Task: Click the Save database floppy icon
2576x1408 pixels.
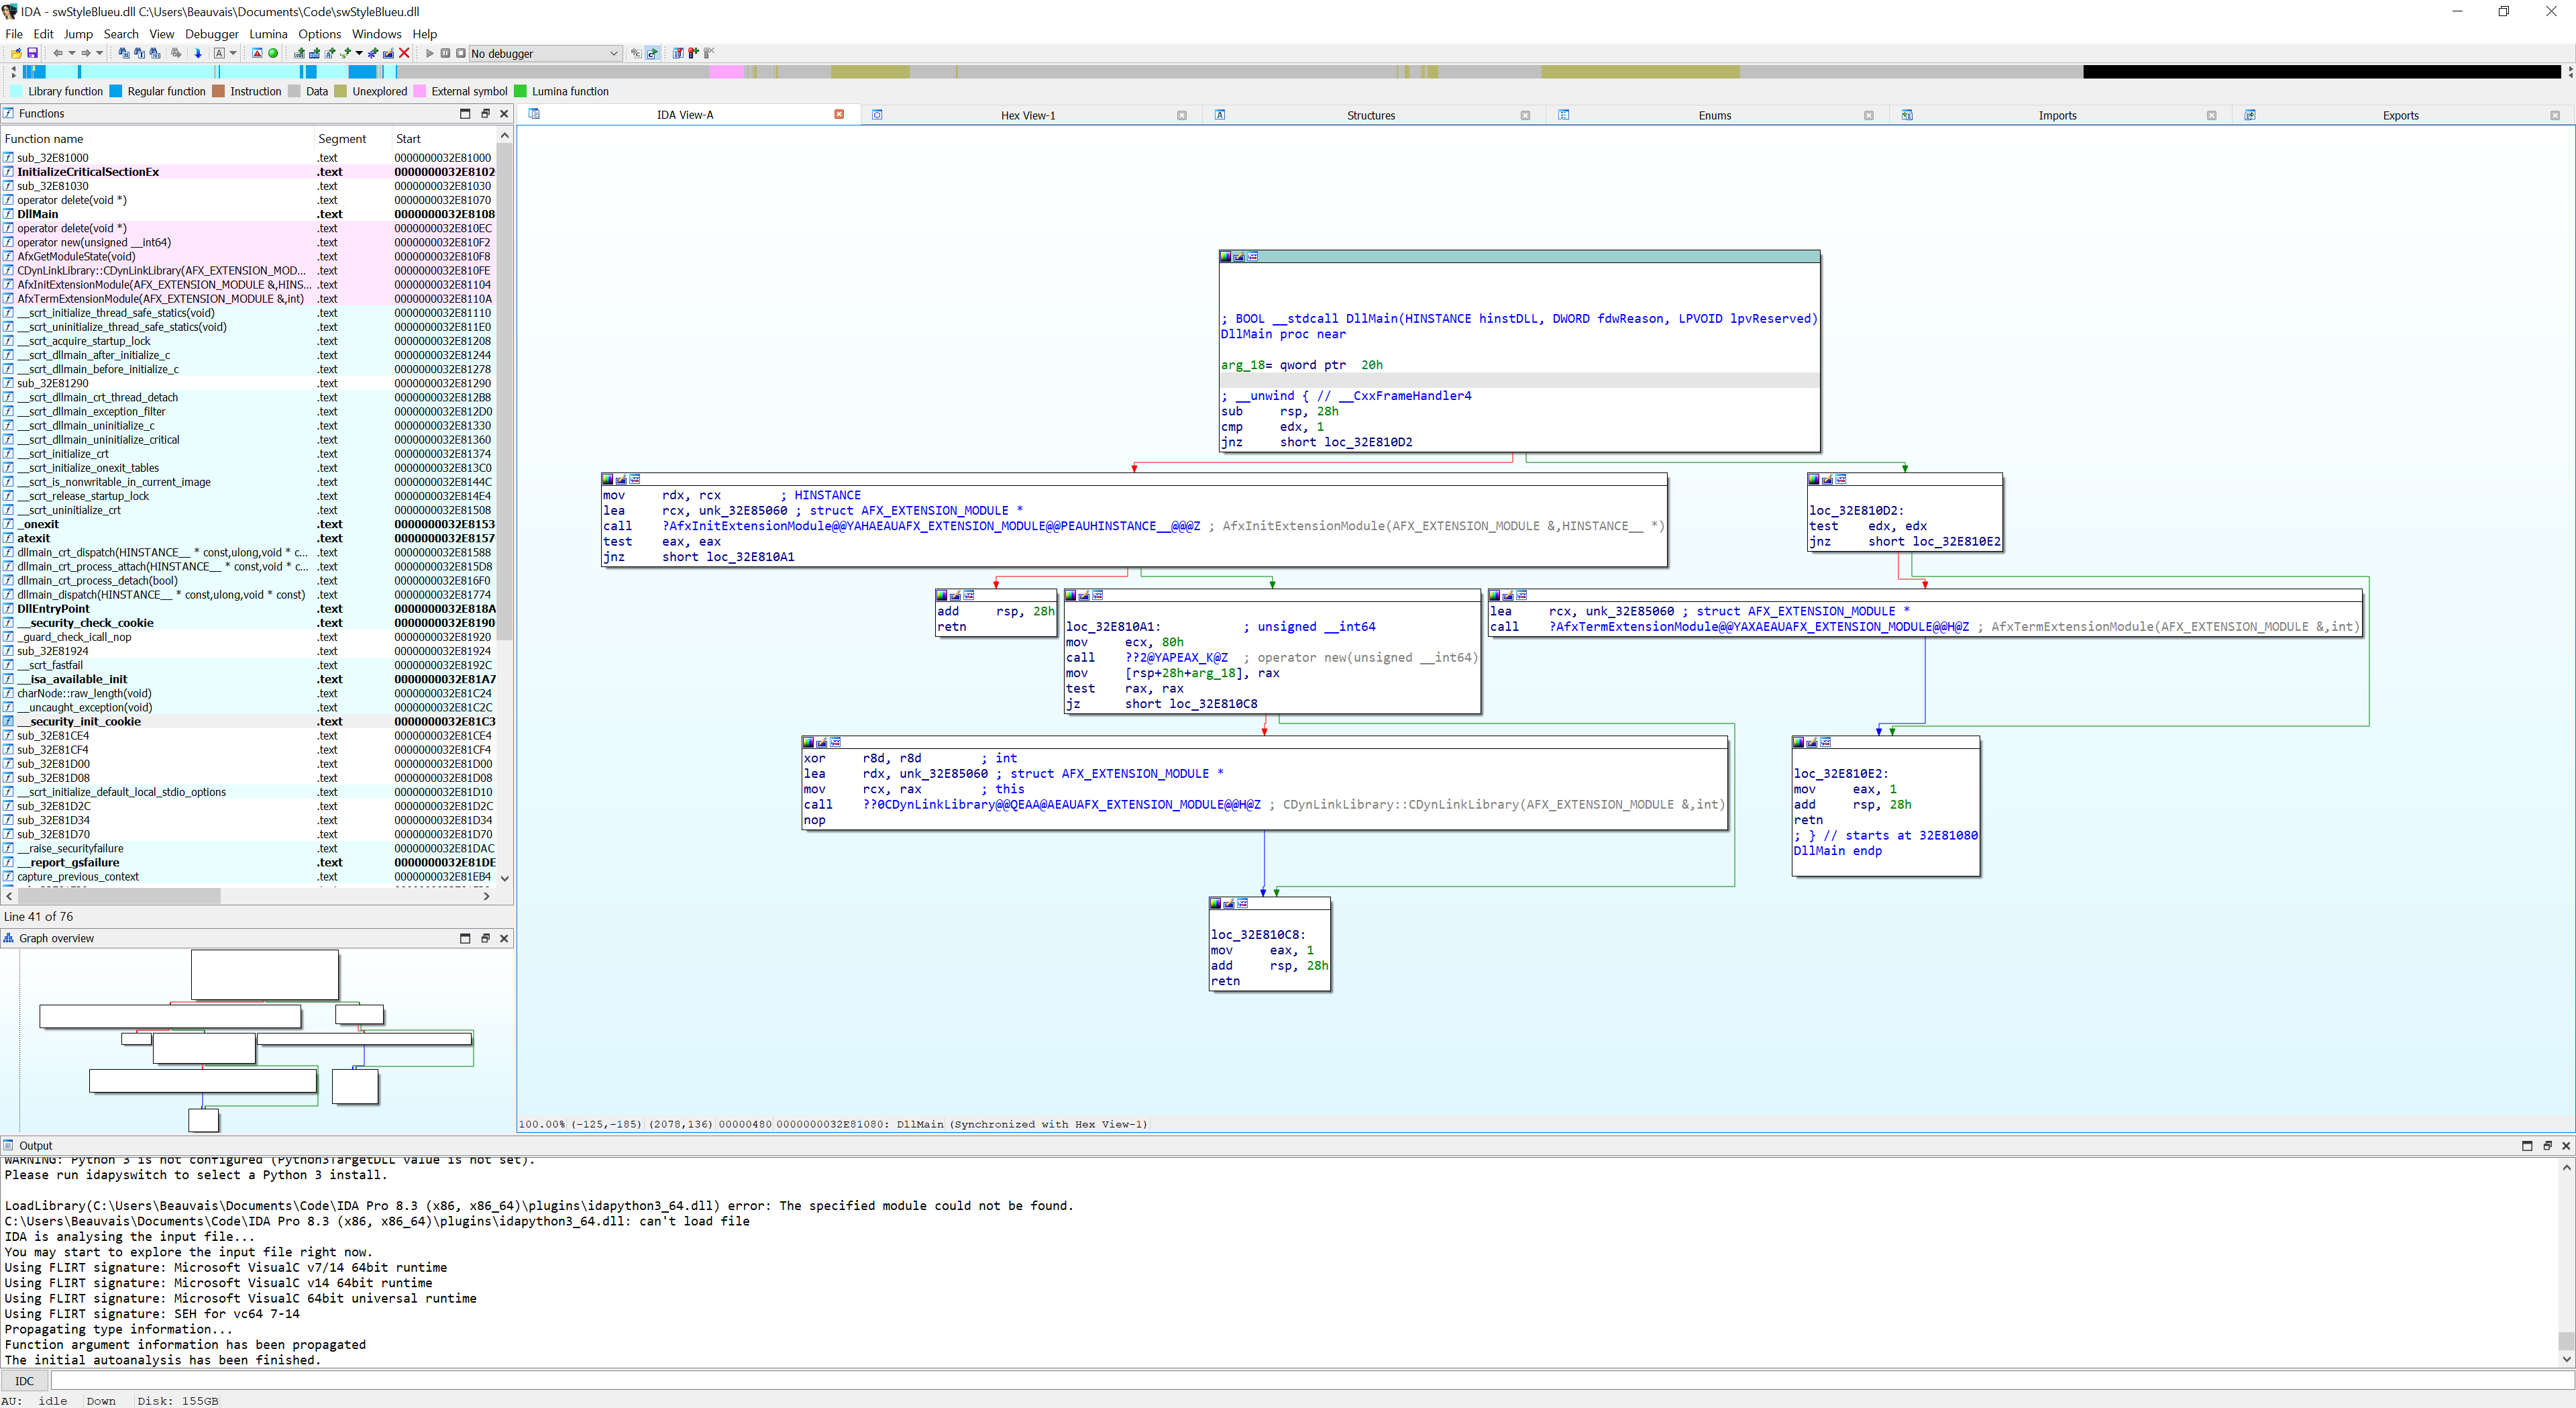Action: pyautogui.click(x=32, y=53)
